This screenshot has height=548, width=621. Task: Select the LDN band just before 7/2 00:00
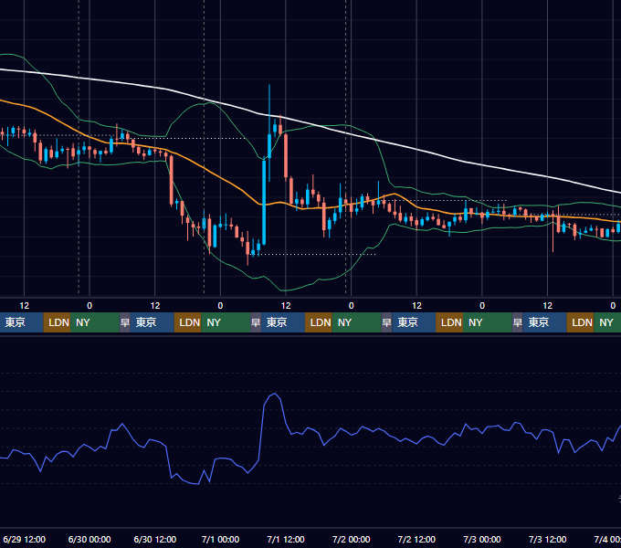(x=319, y=322)
